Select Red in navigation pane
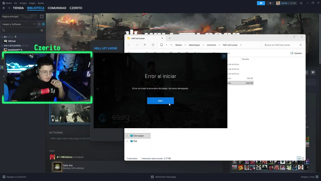Screen dimensions: 321x181 pyautogui.click(x=135, y=141)
